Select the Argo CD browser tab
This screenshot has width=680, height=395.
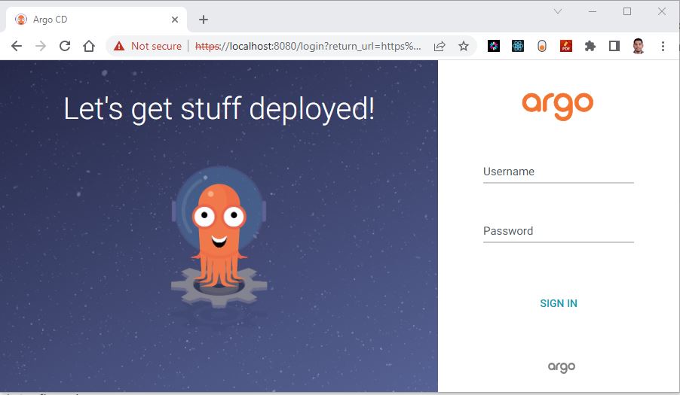click(96, 20)
